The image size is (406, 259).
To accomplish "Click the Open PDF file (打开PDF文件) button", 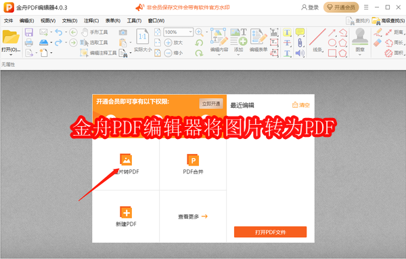I will click(270, 232).
